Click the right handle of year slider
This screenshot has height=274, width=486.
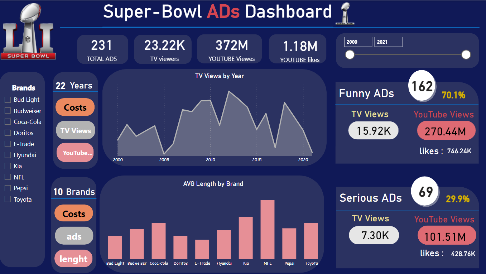[x=466, y=55]
